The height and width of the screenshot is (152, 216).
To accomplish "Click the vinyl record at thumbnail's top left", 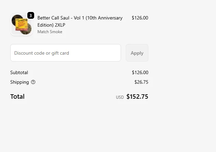I will [x=16, y=18].
